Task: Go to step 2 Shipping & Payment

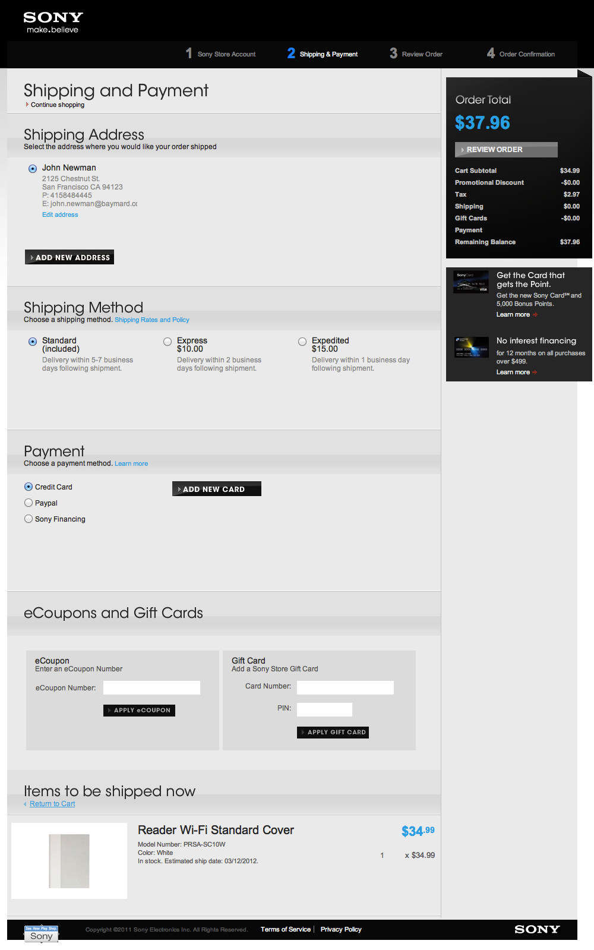Action: tap(323, 53)
